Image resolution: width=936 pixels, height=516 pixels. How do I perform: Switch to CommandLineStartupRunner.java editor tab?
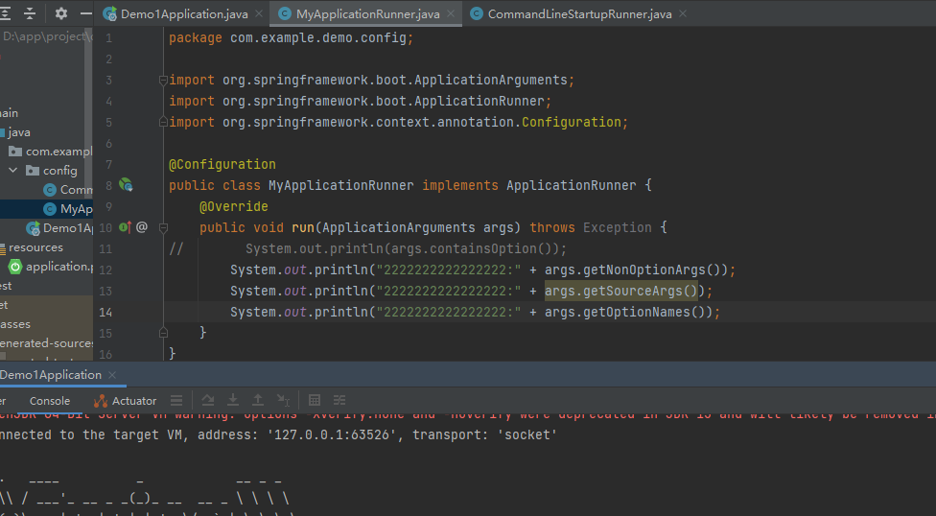[579, 13]
